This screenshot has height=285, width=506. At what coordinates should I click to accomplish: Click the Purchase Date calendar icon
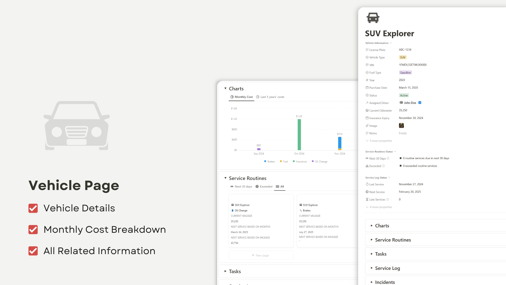(x=367, y=88)
